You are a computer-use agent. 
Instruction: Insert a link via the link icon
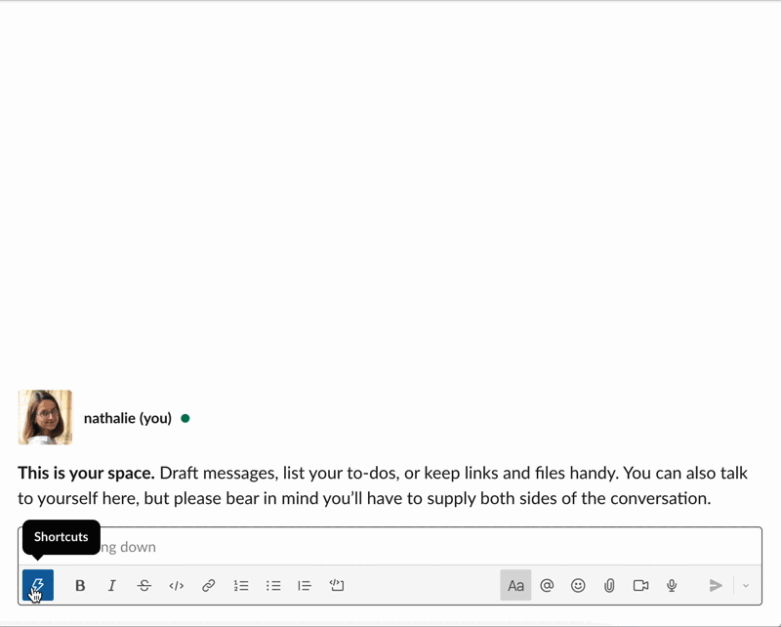pyautogui.click(x=208, y=585)
